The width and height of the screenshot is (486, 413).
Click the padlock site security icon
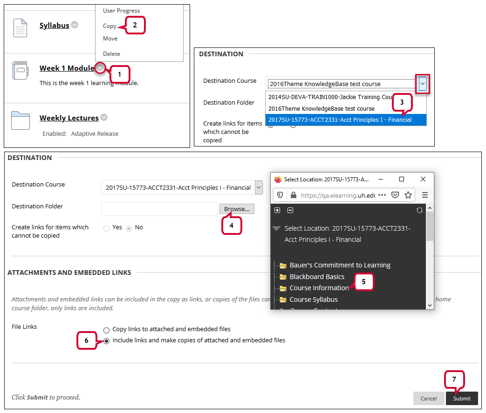point(293,195)
